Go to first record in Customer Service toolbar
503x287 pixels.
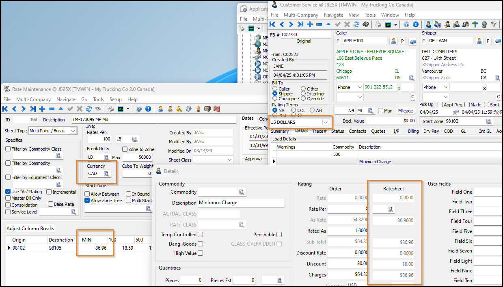click(272, 25)
